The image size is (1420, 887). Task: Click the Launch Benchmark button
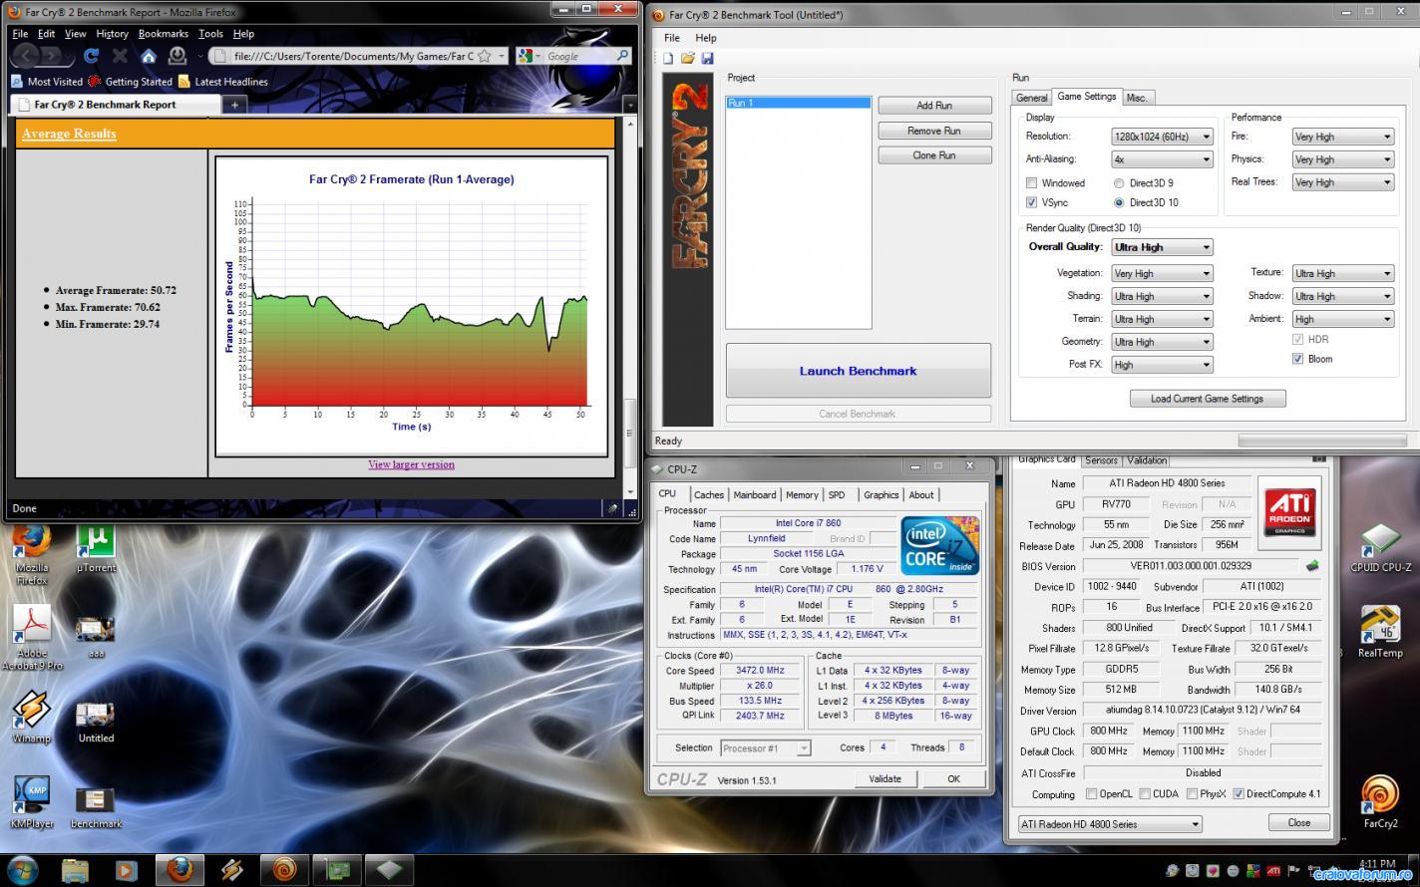click(x=858, y=371)
